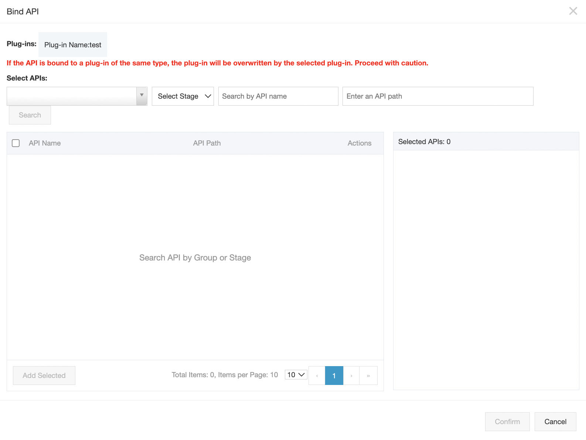Image resolution: width=586 pixels, height=440 pixels.
Task: Click the red overwrite caution warning
Action: 217,63
